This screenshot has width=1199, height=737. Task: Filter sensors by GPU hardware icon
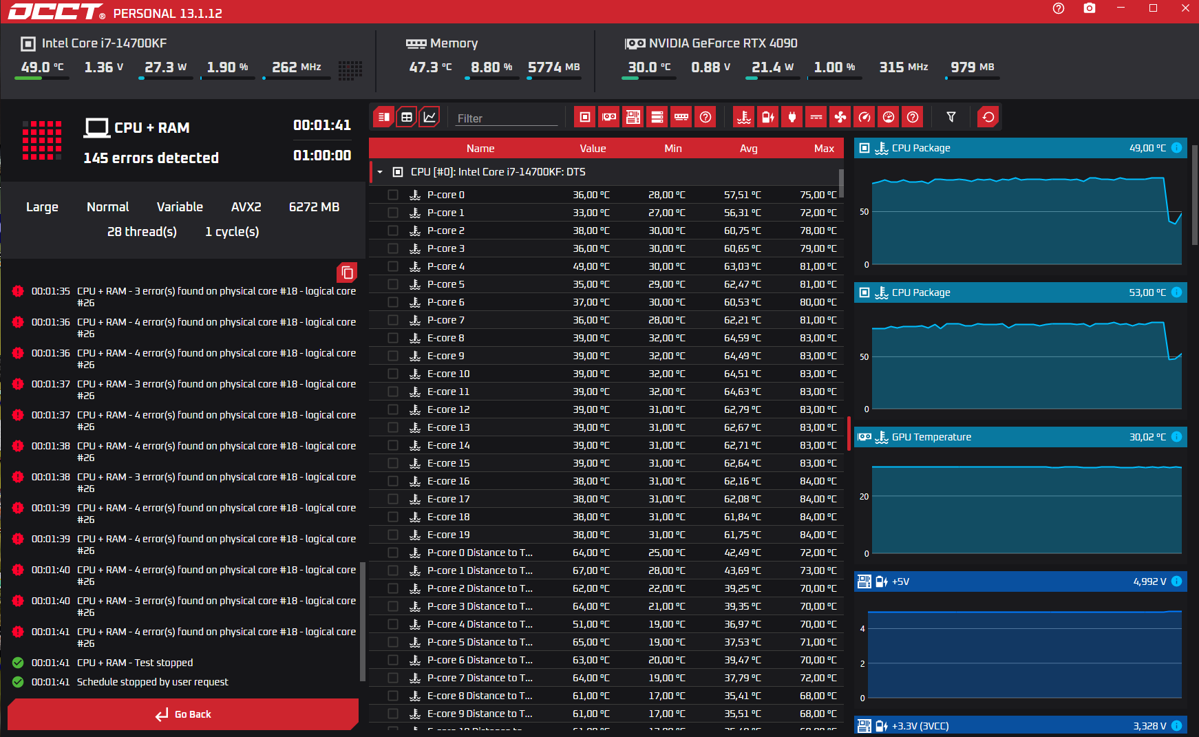point(609,117)
